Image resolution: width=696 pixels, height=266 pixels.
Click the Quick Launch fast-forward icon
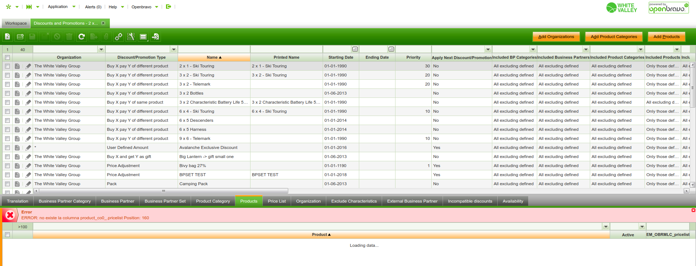point(29,7)
